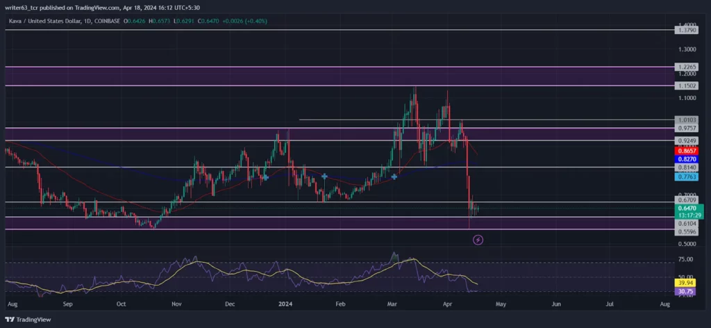711x328 pixels.
Task: Select the red 0.8657 moving average price tag
Action: (x=687, y=150)
